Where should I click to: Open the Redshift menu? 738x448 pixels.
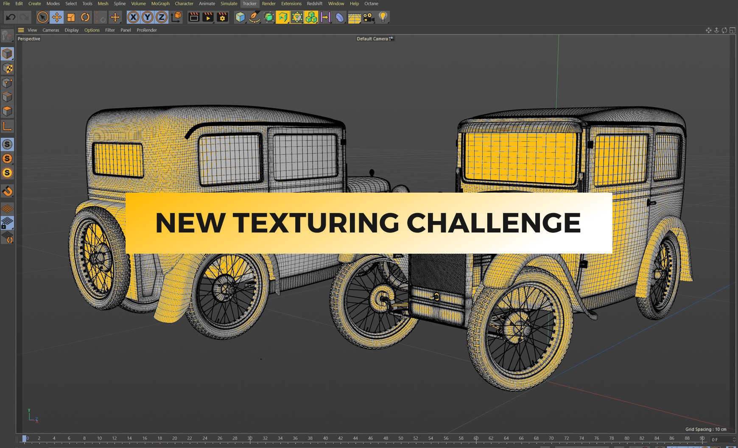point(315,3)
